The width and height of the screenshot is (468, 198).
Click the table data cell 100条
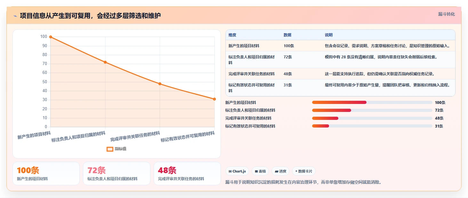pos(289,46)
